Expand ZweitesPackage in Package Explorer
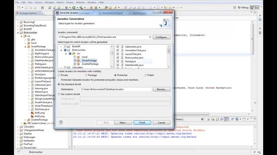Screen dimensions: 277x155 click(25, 120)
